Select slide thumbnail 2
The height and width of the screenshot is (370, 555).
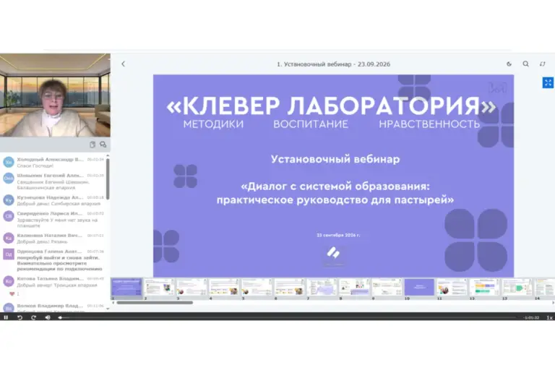pyautogui.click(x=159, y=287)
